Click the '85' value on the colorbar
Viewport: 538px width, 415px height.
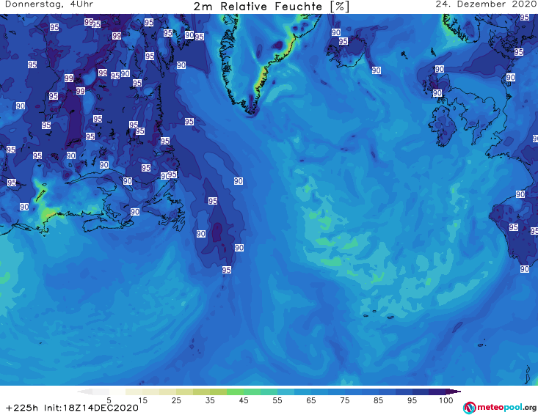[378, 400]
